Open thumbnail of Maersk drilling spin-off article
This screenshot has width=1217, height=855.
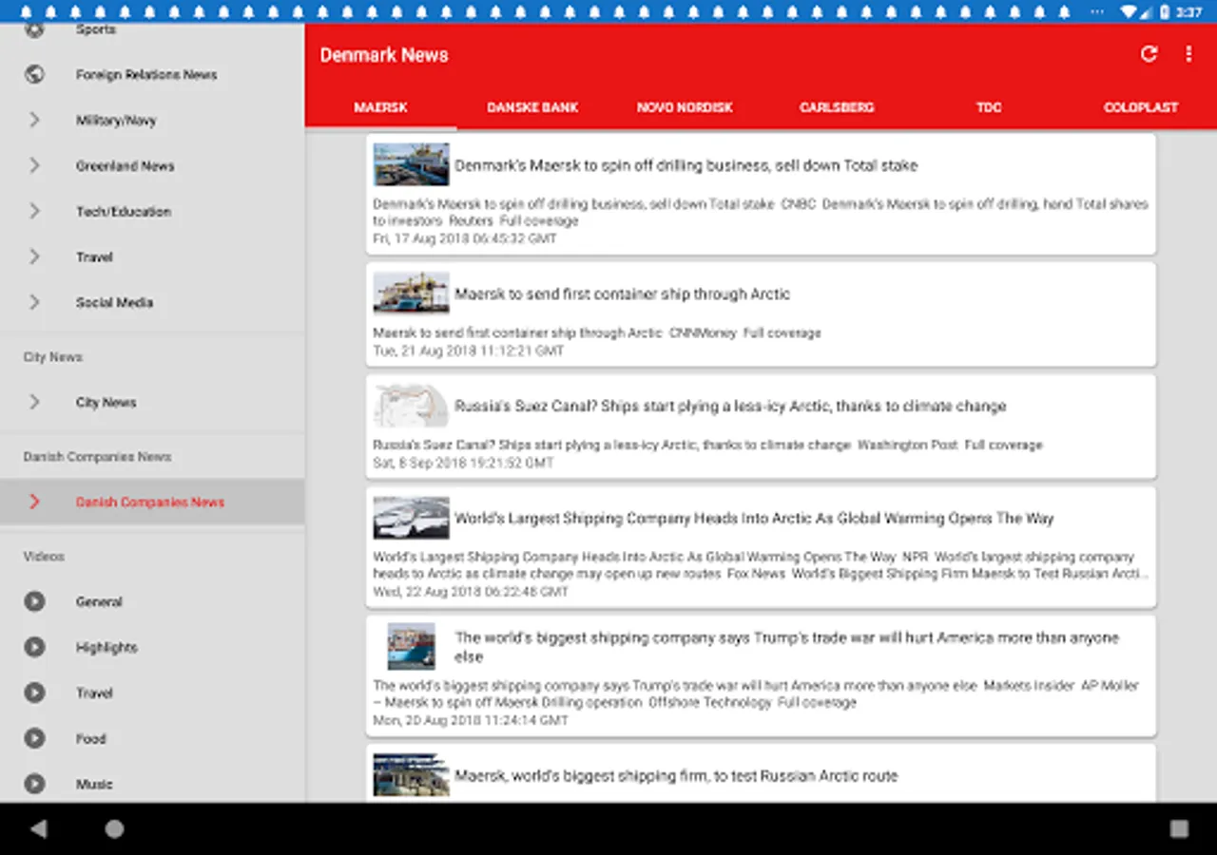[411, 164]
